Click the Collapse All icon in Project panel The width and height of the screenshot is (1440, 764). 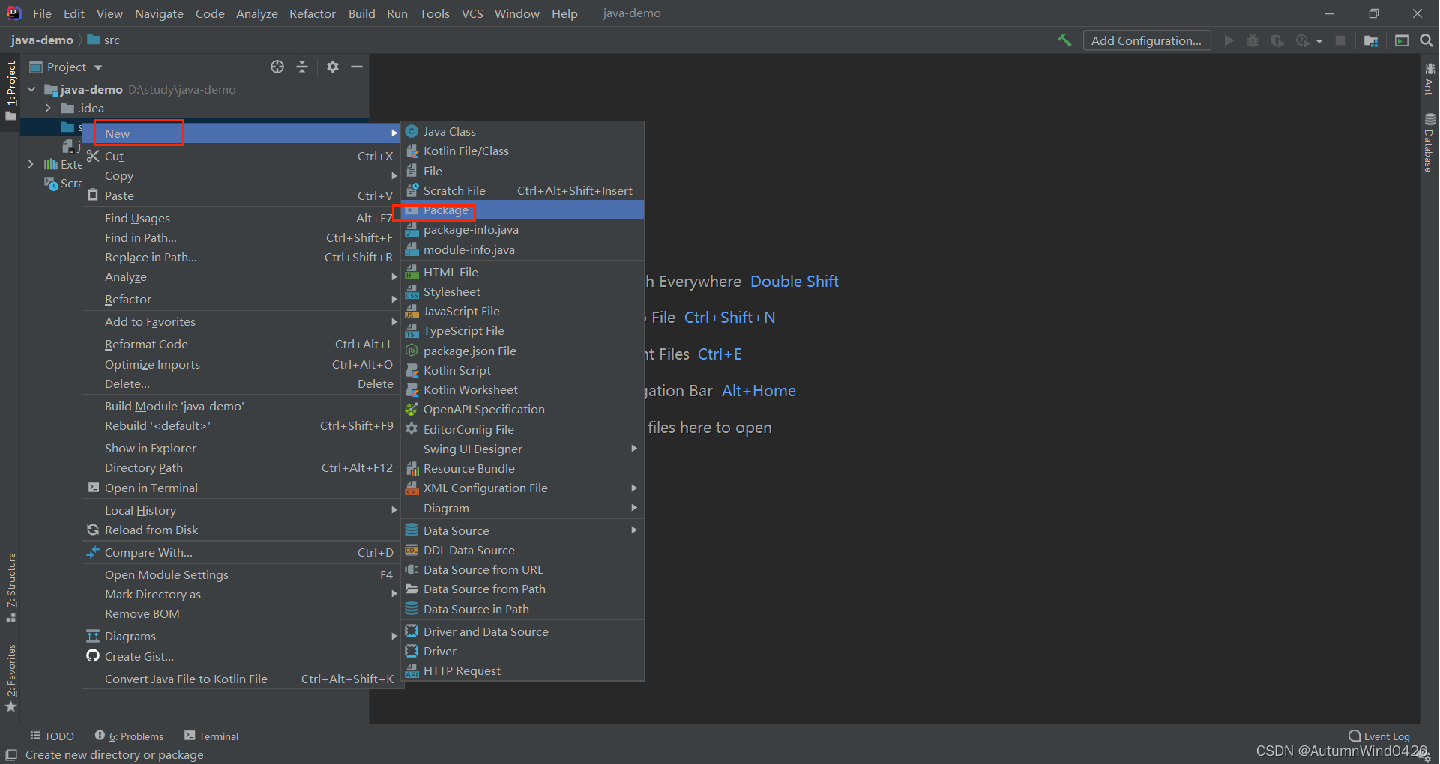pyautogui.click(x=302, y=67)
